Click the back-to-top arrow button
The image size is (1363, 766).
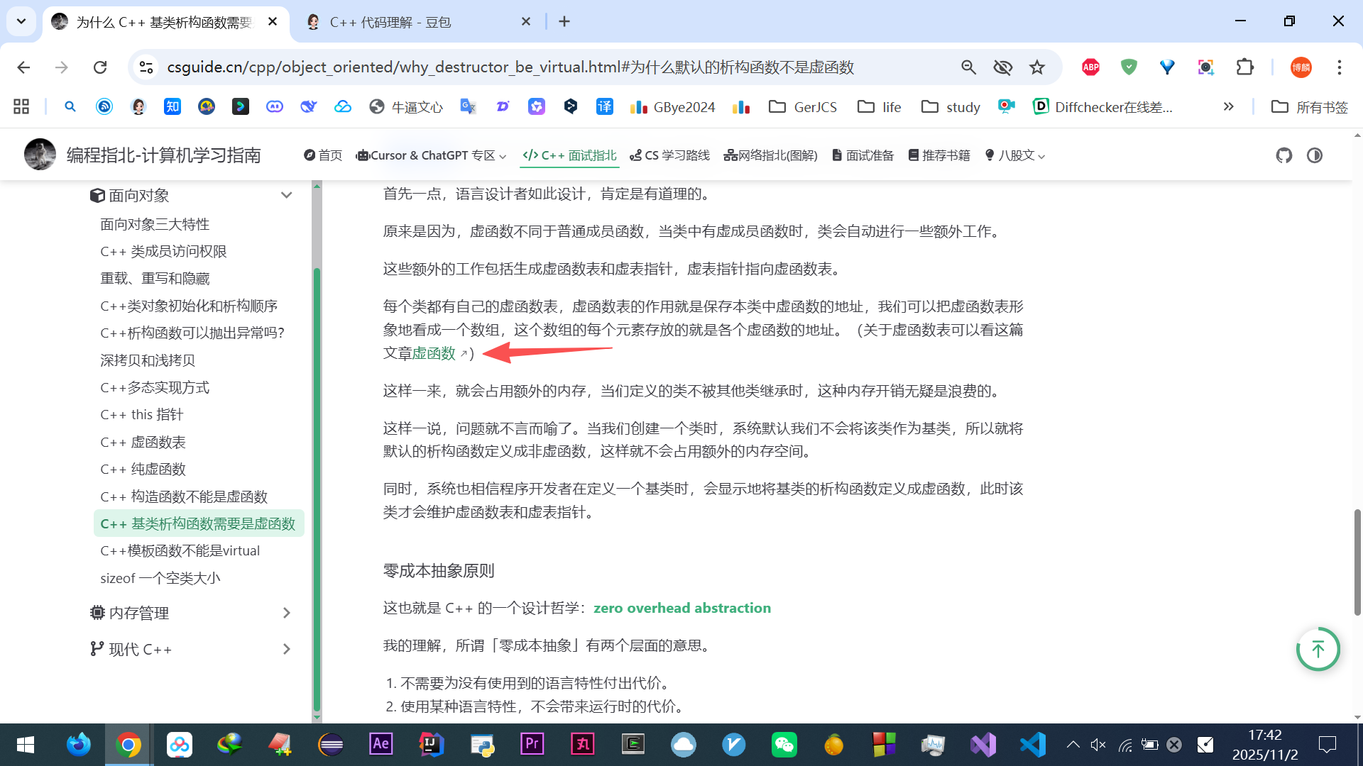1318,649
